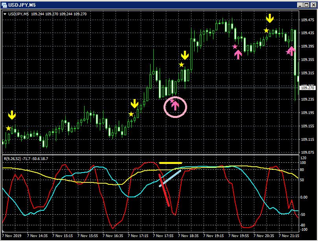
Task: Maximize the USDJPY,M5 chart window
Action: [x=307, y=5]
